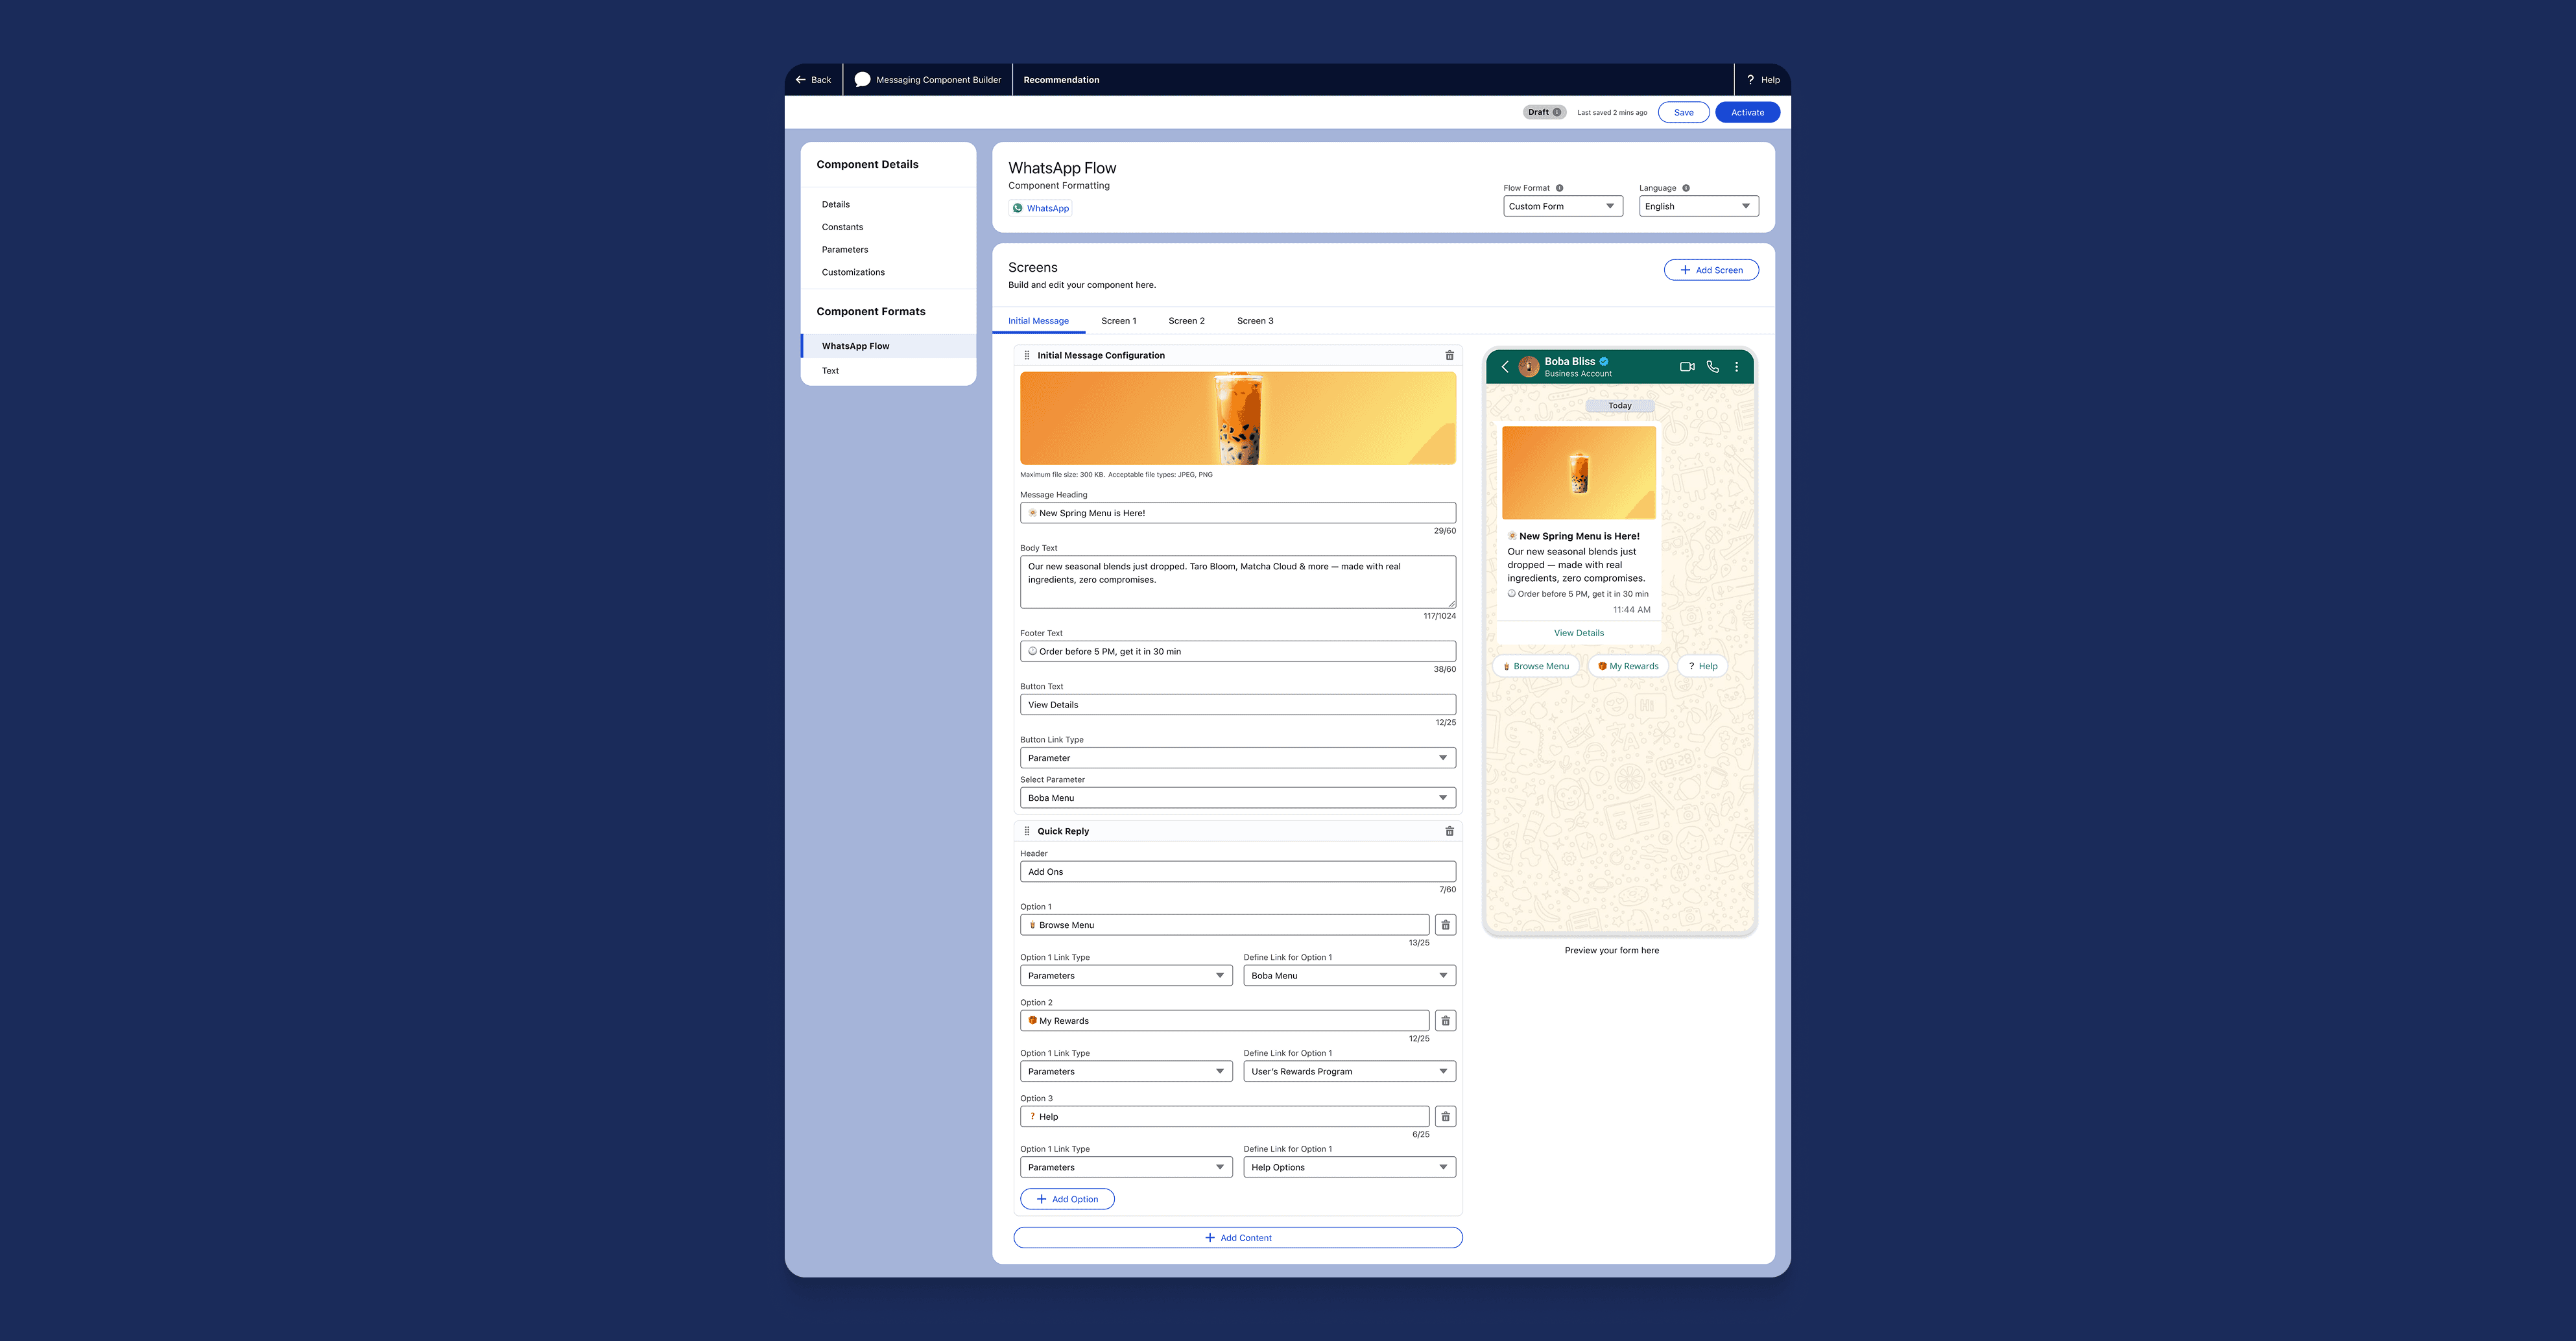Image resolution: width=2576 pixels, height=1341 pixels.
Task: Click the Help question mark icon
Action: click(x=1750, y=80)
